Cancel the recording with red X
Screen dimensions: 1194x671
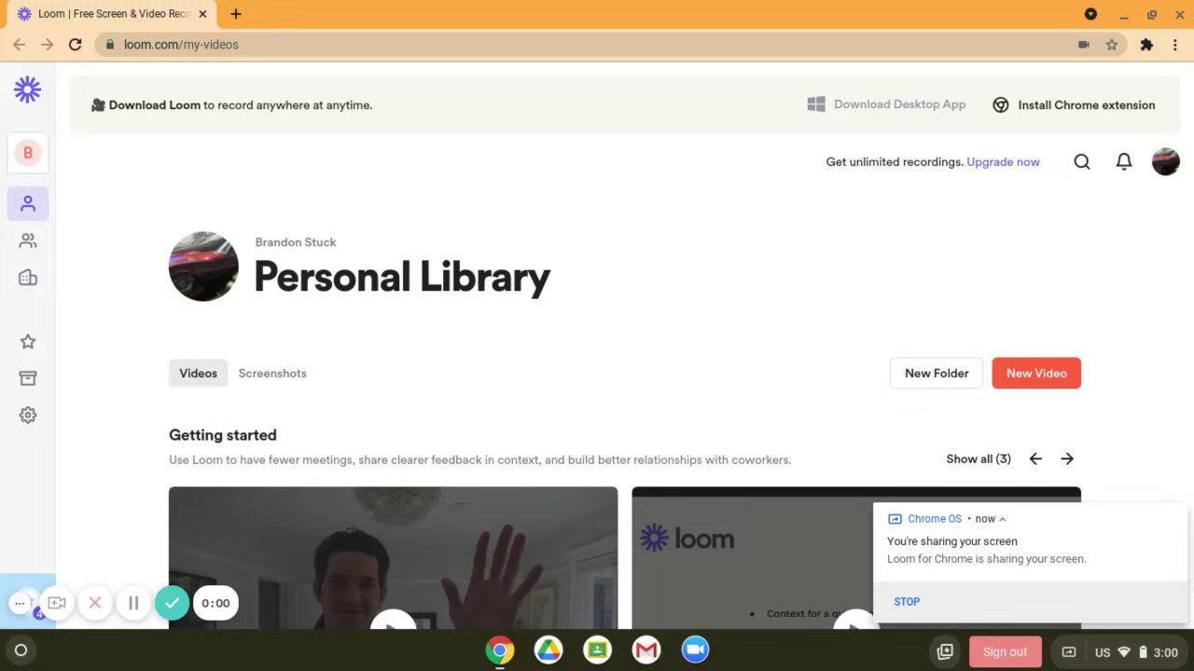pos(95,603)
